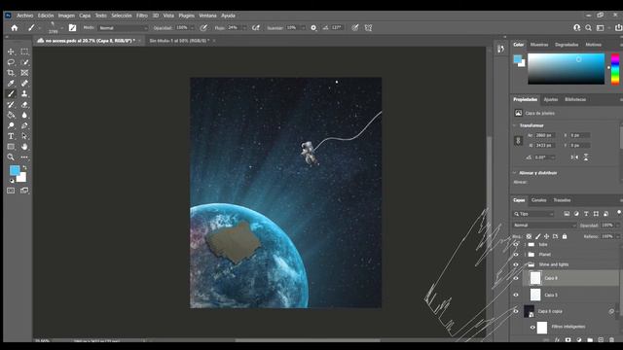This screenshot has height=350, width=623.
Task: Open the Ventana menu
Action: pos(207,16)
